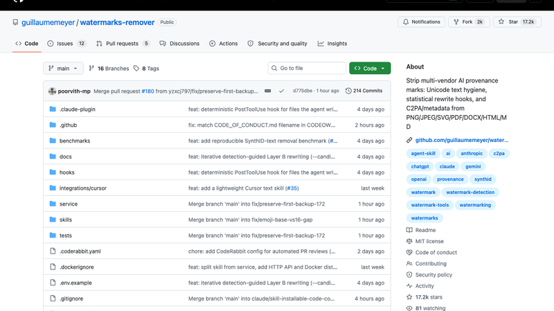Open pull request #35 link in integrations/cursor row
Screen dimensions: 554x311
(x=292, y=188)
